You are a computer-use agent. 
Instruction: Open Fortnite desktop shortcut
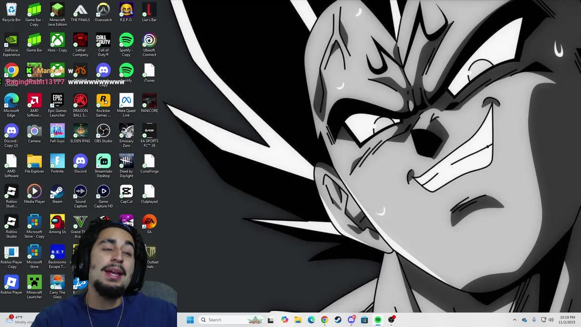pos(57,164)
